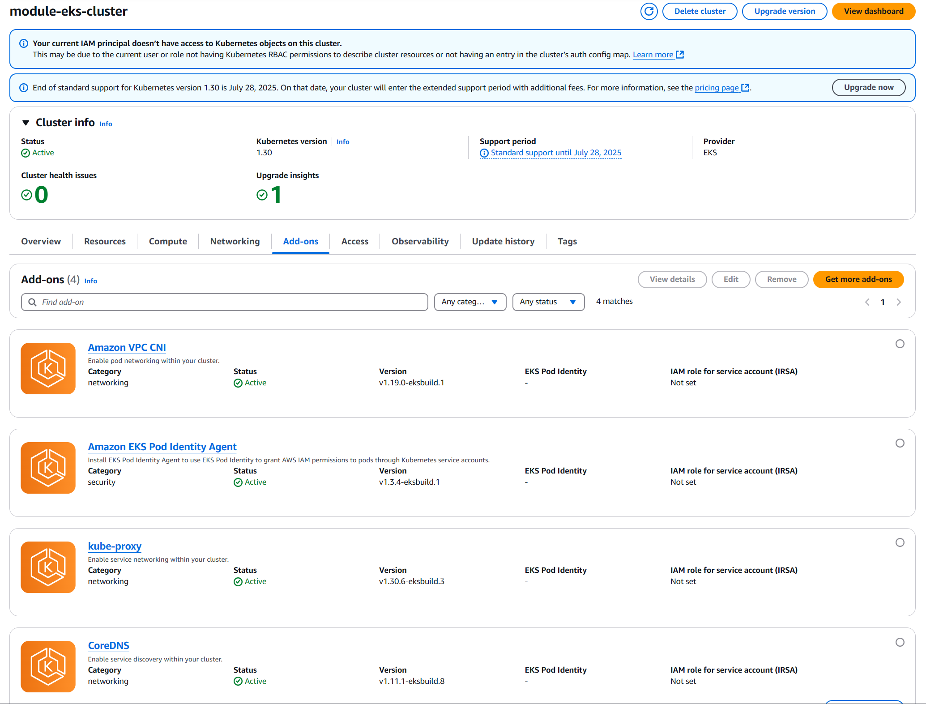Click the View details button
926x704 pixels.
tap(672, 280)
